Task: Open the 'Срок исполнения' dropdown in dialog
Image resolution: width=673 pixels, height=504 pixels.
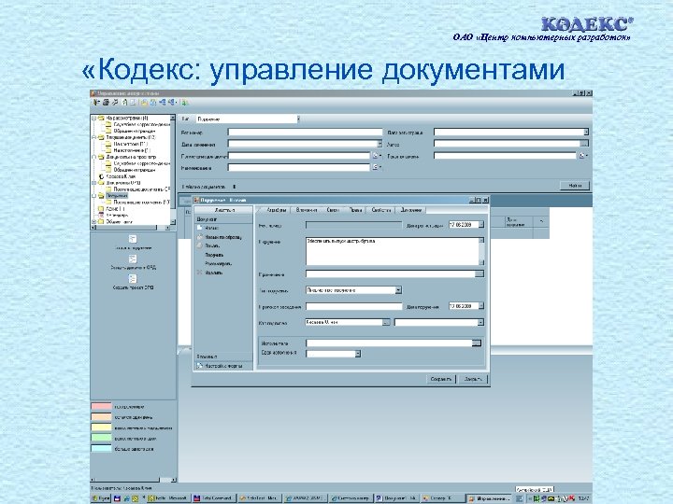Action: pyautogui.click(x=357, y=354)
